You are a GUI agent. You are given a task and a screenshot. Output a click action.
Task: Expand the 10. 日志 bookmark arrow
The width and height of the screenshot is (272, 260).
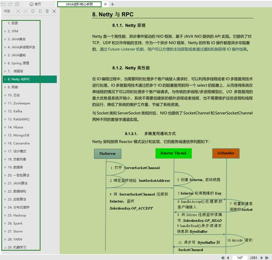(x=5, y=95)
